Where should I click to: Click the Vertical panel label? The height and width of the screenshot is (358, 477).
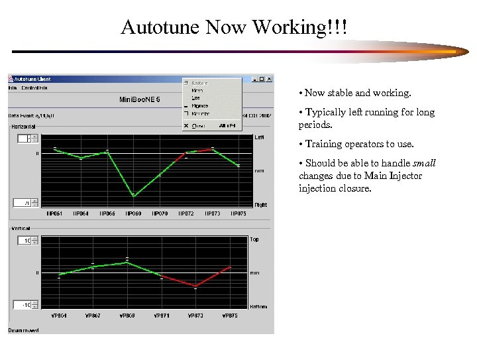point(21,228)
